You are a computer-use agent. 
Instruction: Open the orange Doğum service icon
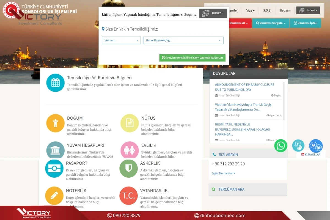click(55, 123)
